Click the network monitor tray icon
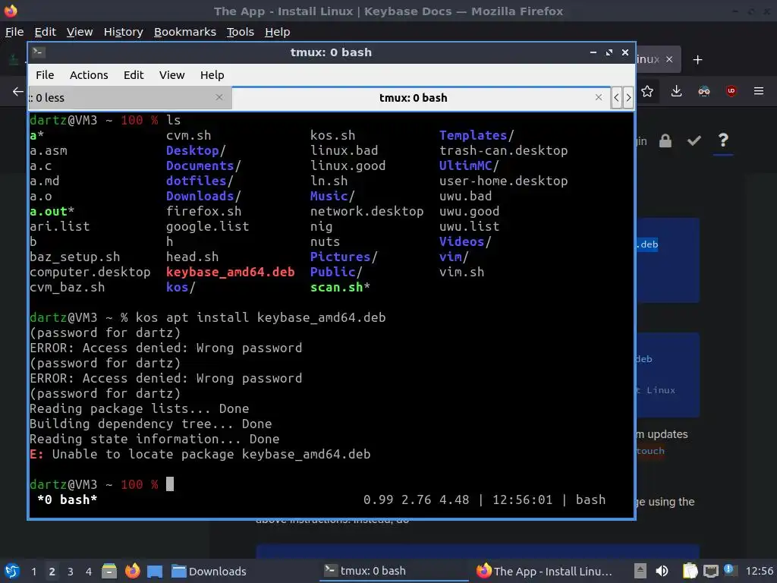 [710, 571]
